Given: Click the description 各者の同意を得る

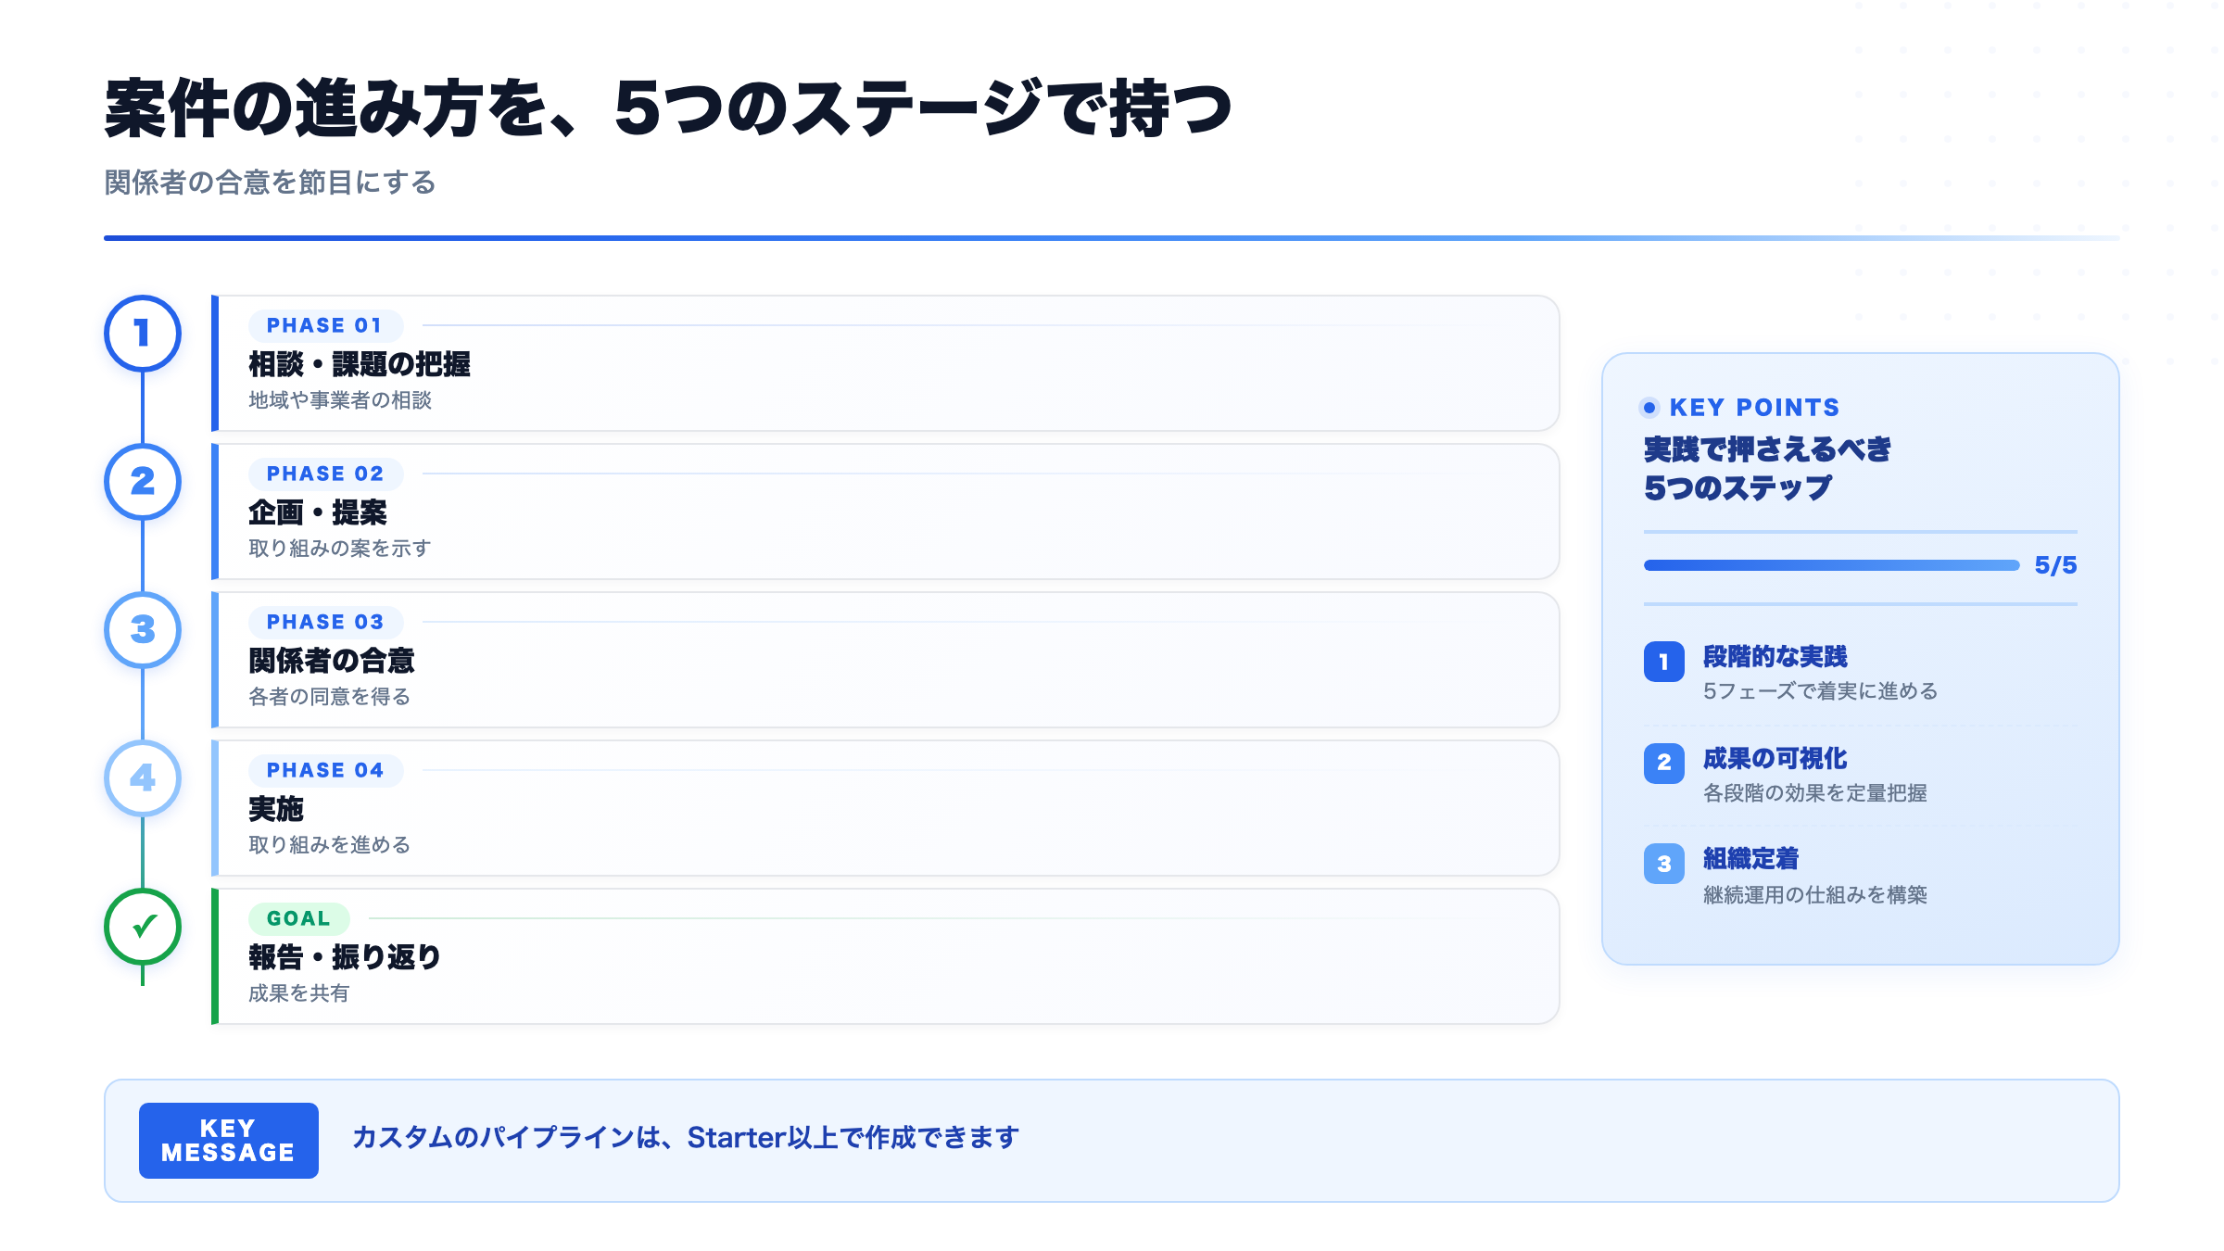Looking at the screenshot, I should (x=330, y=697).
